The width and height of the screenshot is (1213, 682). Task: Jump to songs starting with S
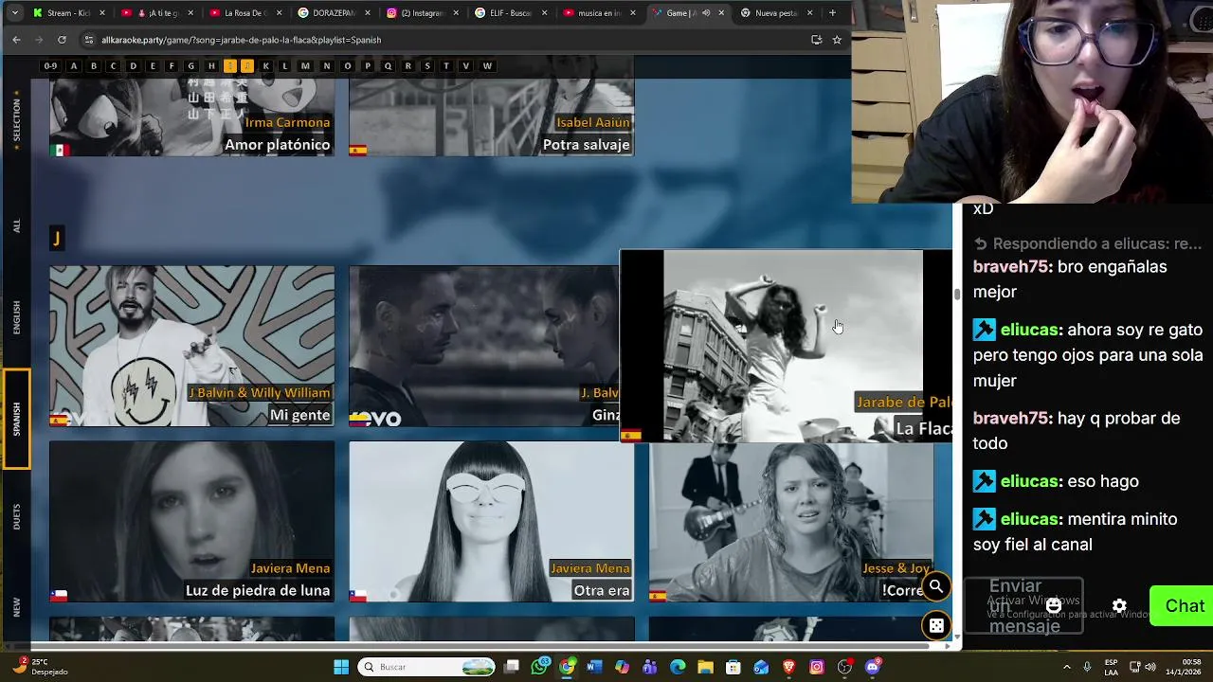point(427,65)
